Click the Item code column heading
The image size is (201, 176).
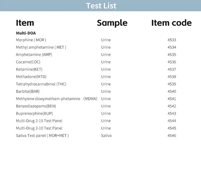[171, 23]
